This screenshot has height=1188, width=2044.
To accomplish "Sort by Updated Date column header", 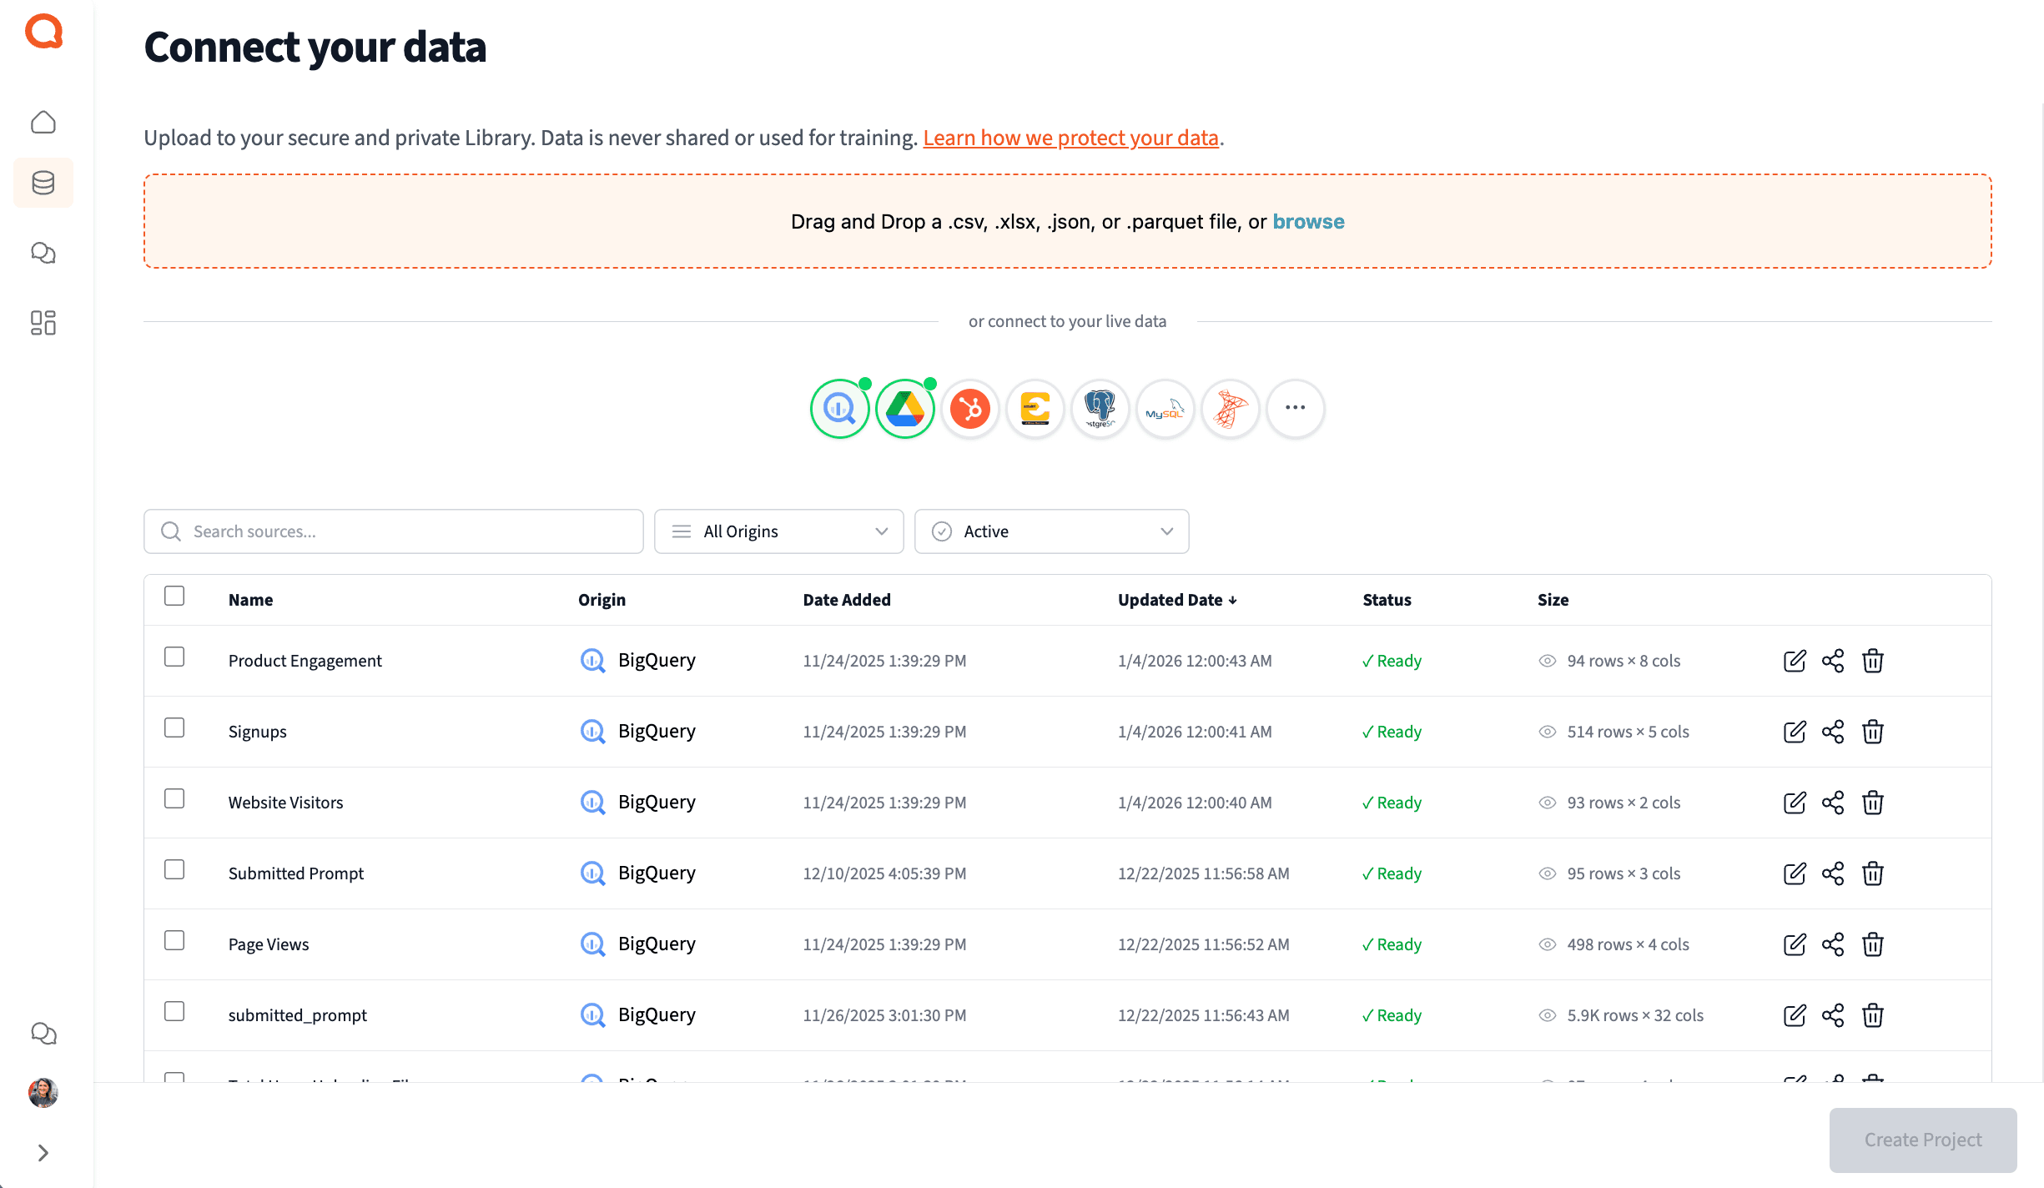I will 1176,599.
